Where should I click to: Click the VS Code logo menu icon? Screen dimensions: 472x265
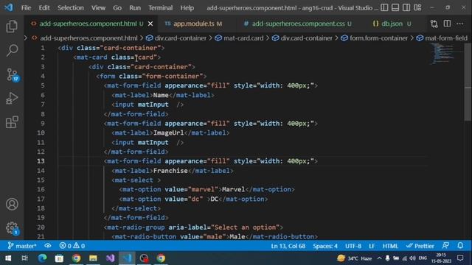point(8,7)
